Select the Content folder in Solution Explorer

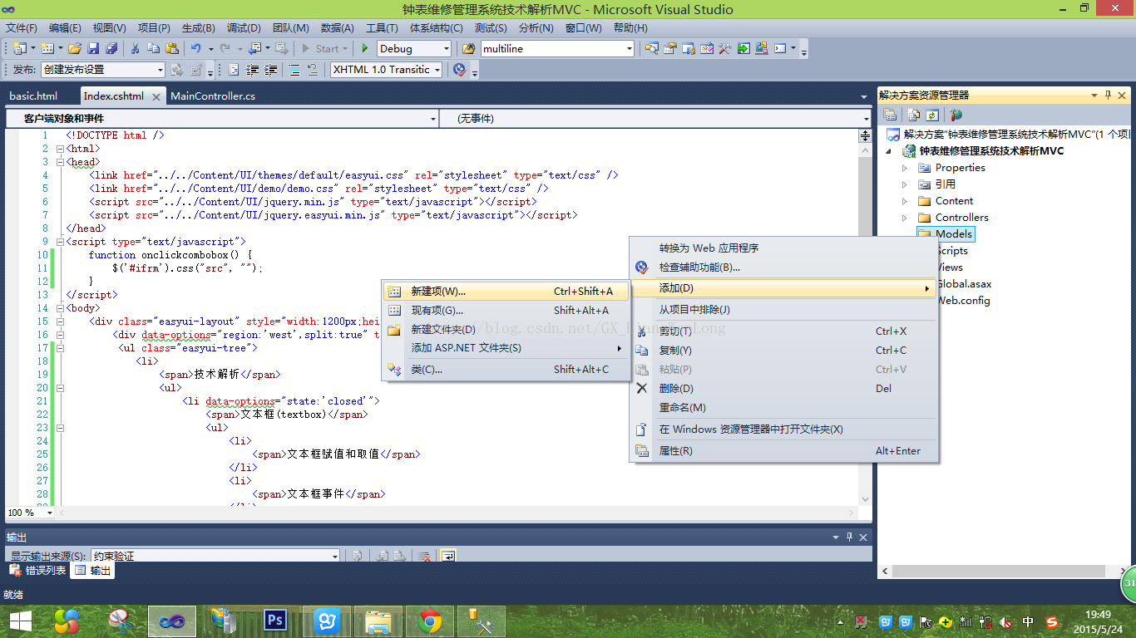954,201
